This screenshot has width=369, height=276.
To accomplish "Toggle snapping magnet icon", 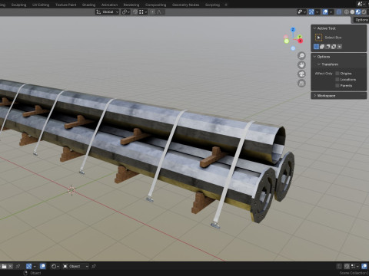I will pyautogui.click(x=135, y=12).
